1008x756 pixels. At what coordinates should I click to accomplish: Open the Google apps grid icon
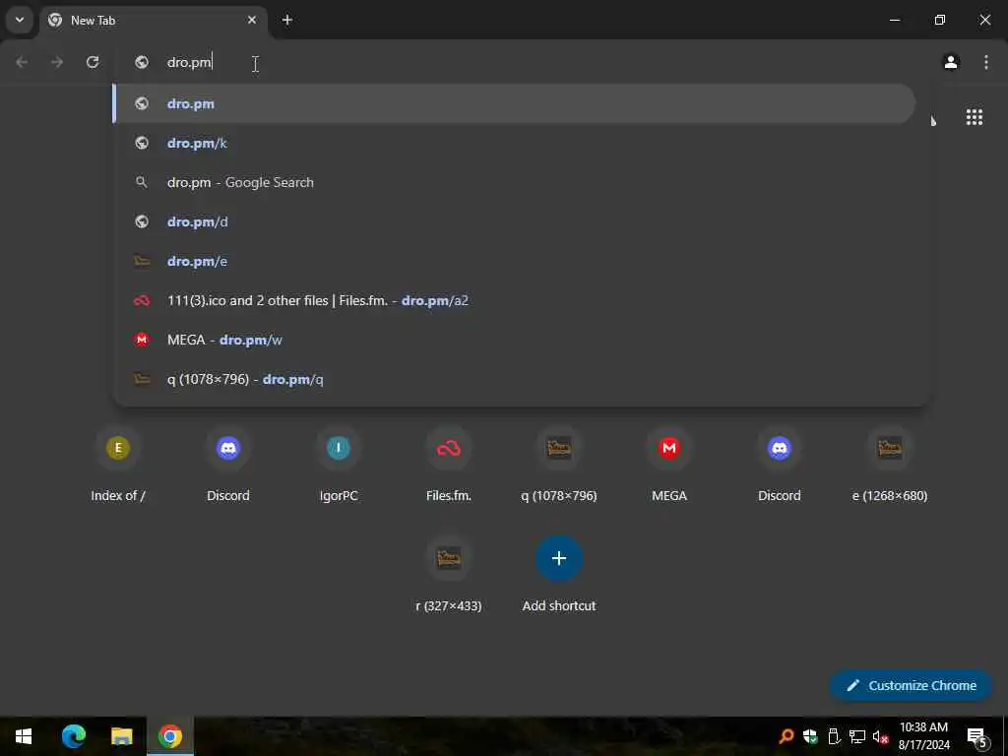pos(974,117)
